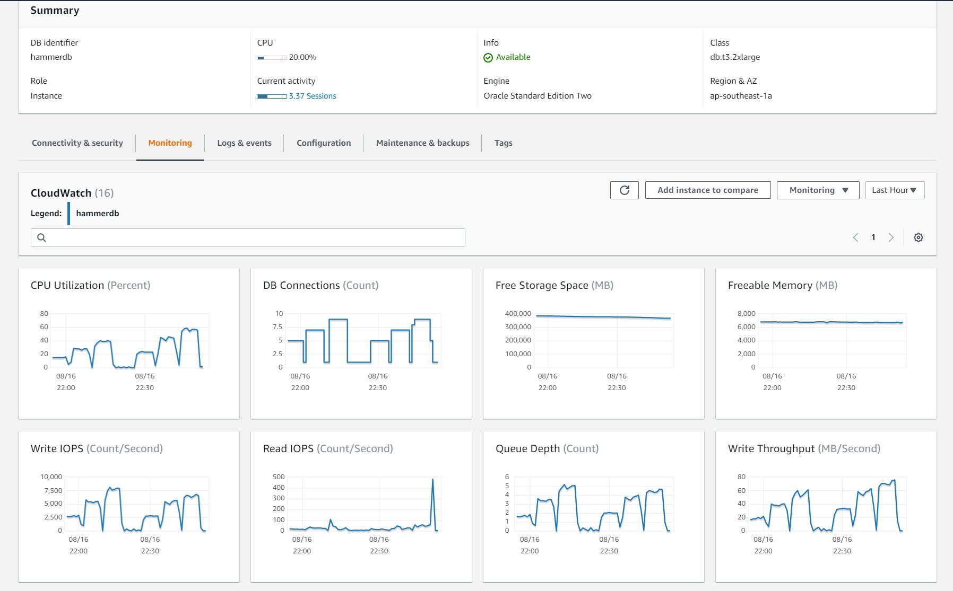Viewport: 953px width, 591px height.
Task: Select the Configuration tab
Action: click(324, 143)
